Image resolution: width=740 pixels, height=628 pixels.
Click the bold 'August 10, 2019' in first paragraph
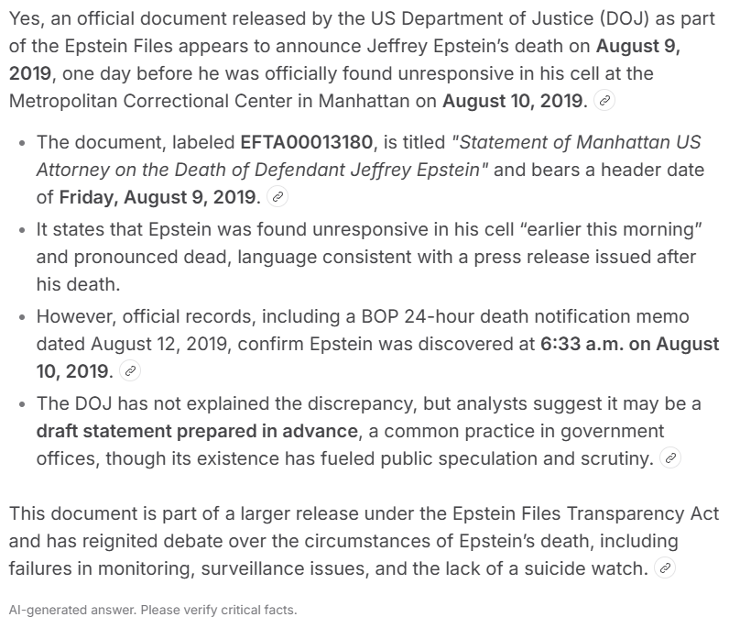coord(514,101)
